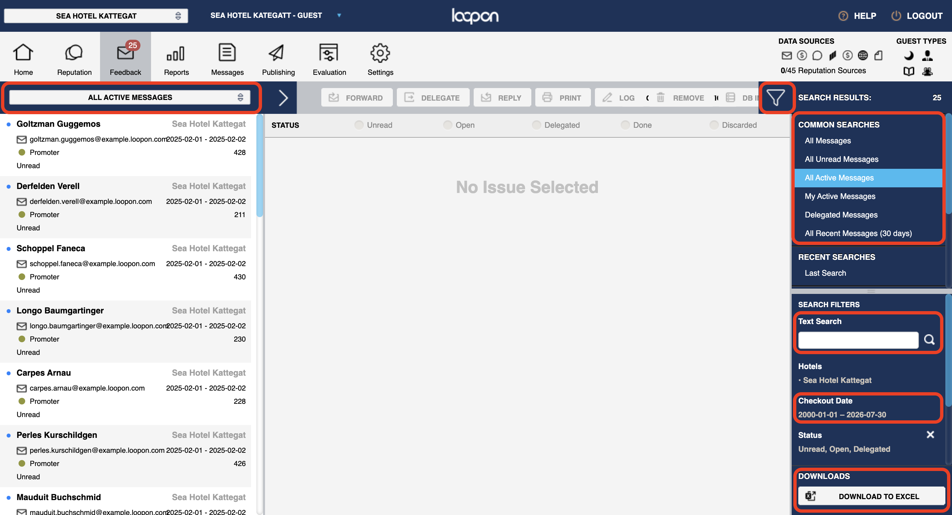Toggle the funnel filter panel icon
This screenshot has width=952, height=515.
coord(775,97)
